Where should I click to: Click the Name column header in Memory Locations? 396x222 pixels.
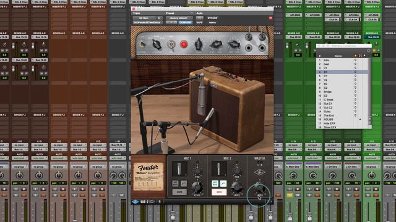click(x=338, y=56)
